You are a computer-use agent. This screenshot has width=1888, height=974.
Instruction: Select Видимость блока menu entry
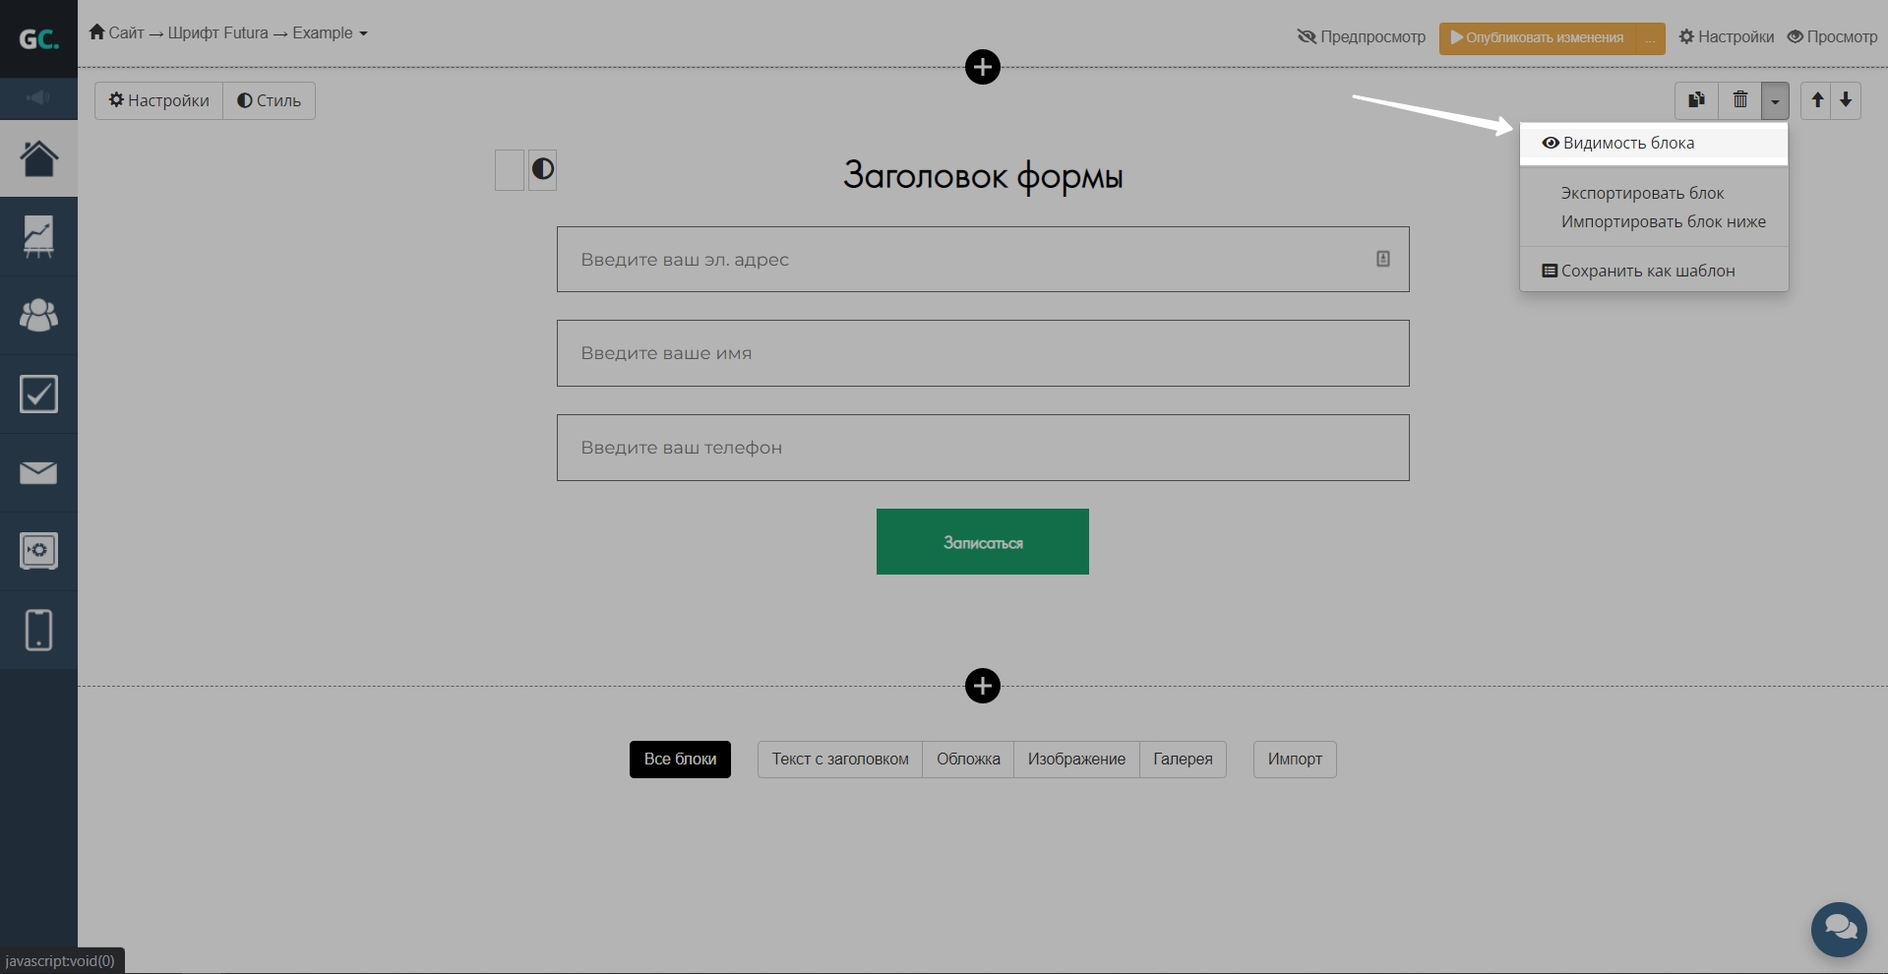(1627, 144)
